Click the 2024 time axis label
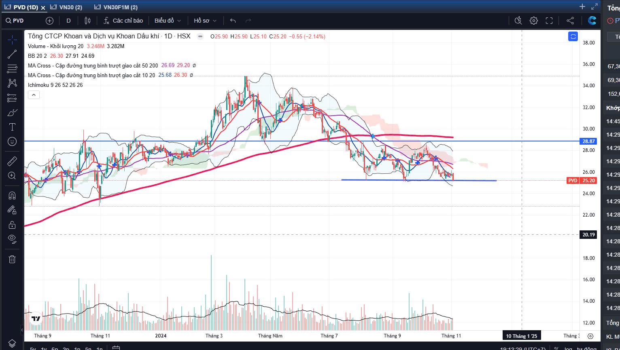The image size is (620, 350). coord(161,336)
